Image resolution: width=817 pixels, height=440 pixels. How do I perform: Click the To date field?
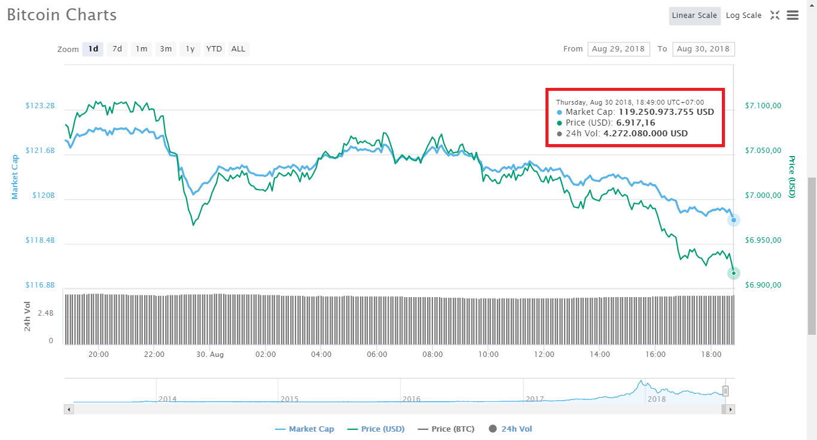coord(703,49)
